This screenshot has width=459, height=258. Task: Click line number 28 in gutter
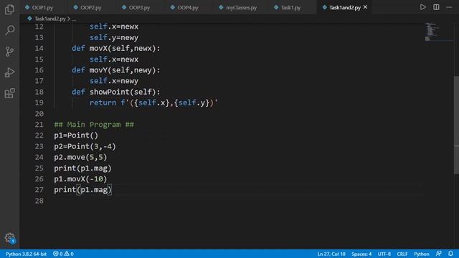[x=39, y=201]
